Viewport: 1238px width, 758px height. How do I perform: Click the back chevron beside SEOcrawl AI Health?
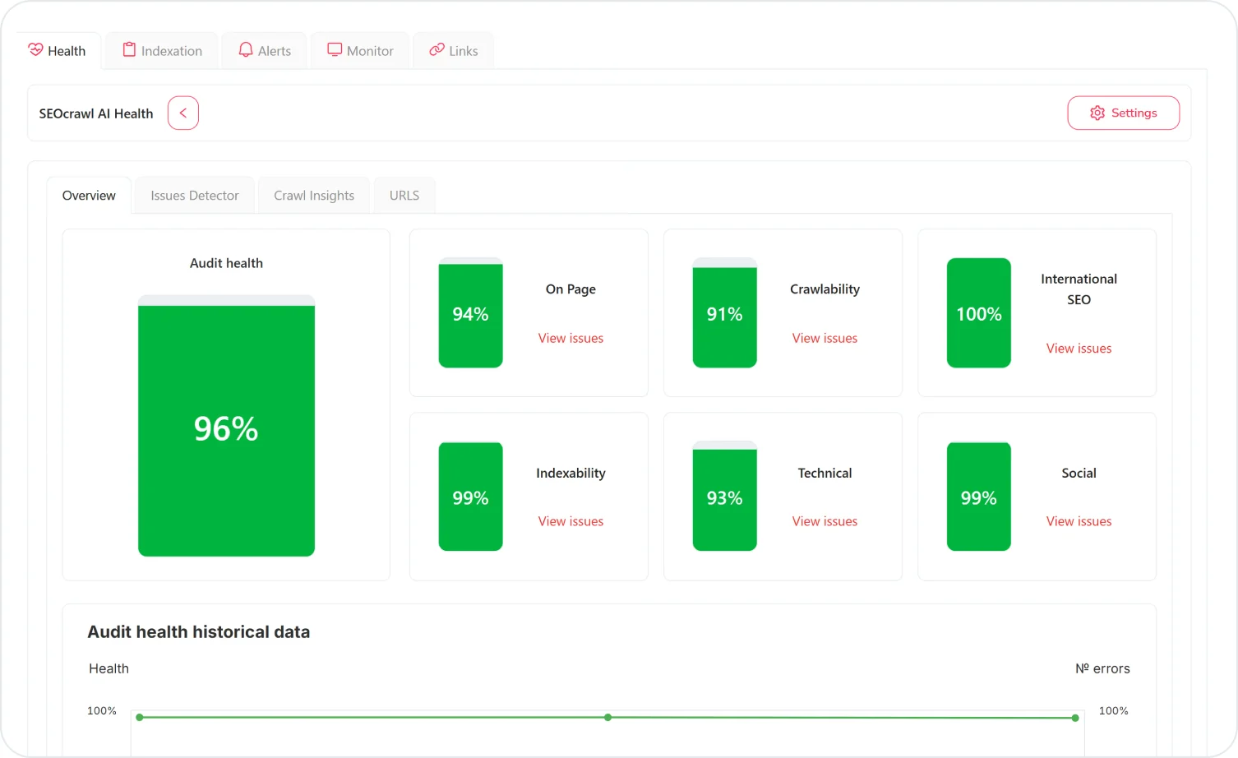(x=183, y=113)
